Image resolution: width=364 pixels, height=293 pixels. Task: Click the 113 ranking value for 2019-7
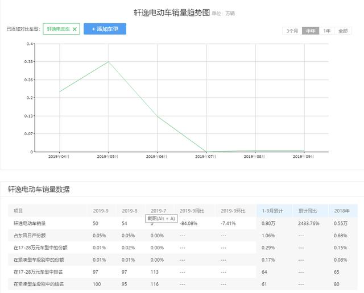coord(154,272)
